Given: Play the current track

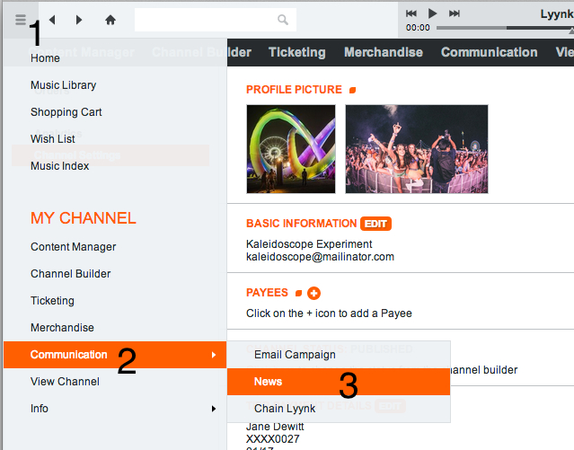Looking at the screenshot, I should tap(432, 13).
